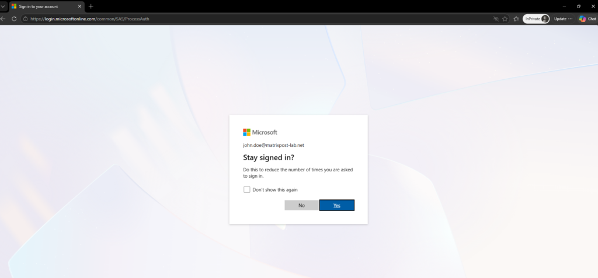Open the InPrivate profile button

(x=536, y=19)
